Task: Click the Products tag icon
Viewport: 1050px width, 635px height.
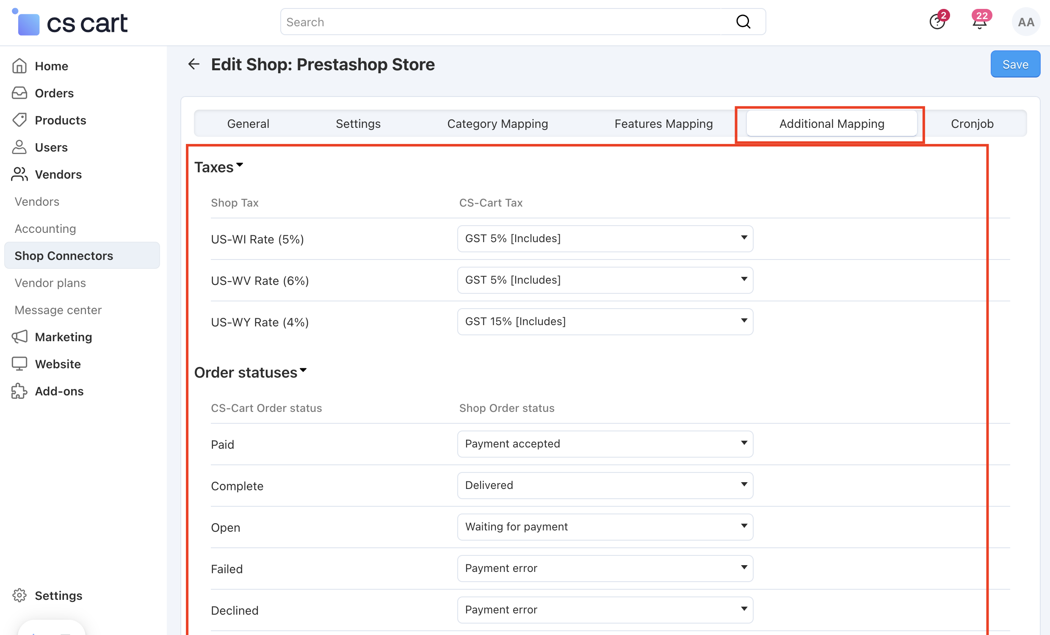Action: [x=19, y=120]
